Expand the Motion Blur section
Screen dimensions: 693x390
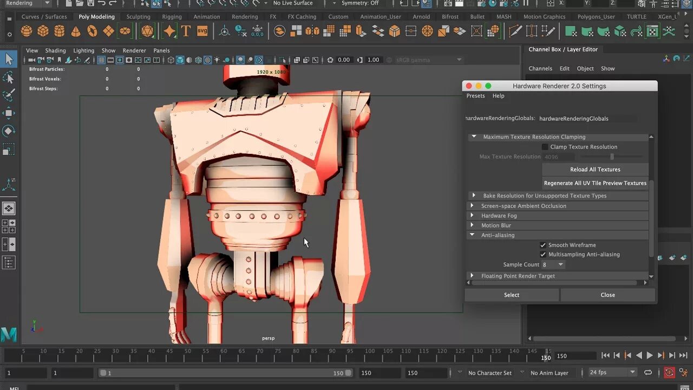pos(473,225)
